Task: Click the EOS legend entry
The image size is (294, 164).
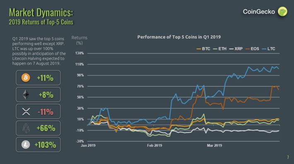Action: (252, 49)
